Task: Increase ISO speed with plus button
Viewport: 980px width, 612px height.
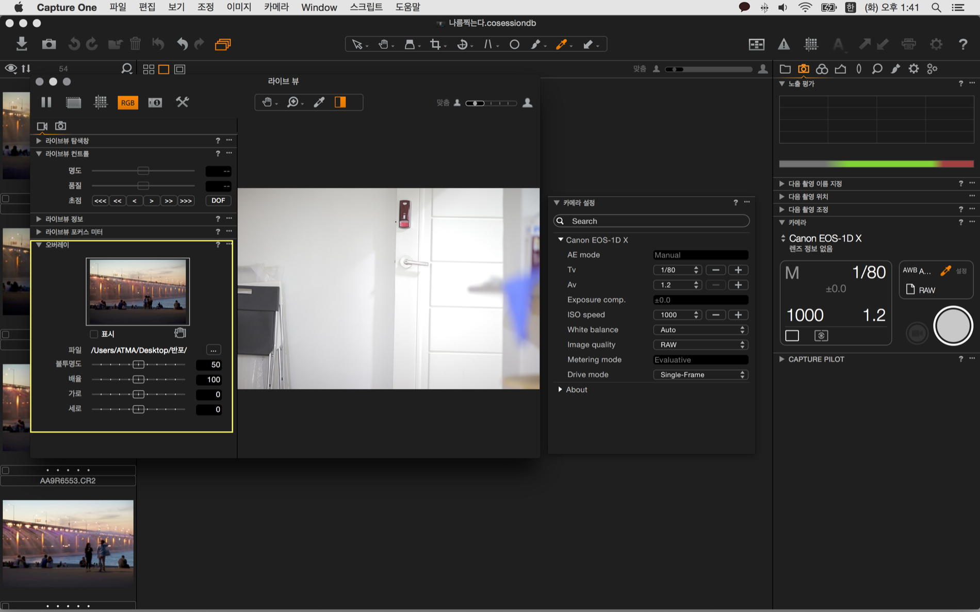Action: (738, 315)
